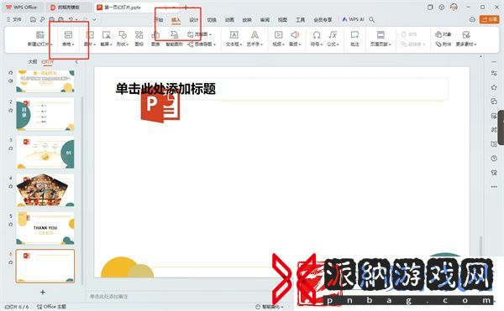Viewport: 504px width, 311px height.
Task: Open the 会员专享 member tab
Action: point(323,19)
